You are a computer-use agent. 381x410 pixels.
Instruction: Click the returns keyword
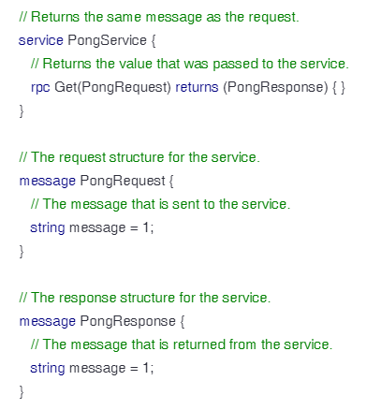197,87
